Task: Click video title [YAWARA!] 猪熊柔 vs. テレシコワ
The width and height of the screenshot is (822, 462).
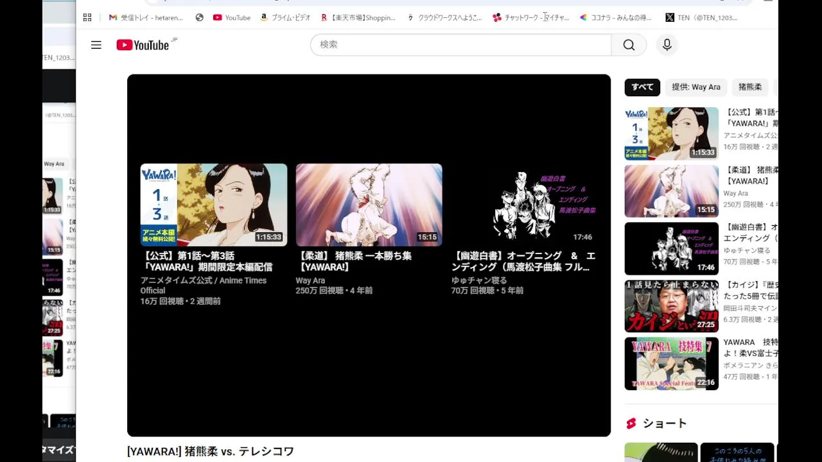Action: tap(211, 452)
